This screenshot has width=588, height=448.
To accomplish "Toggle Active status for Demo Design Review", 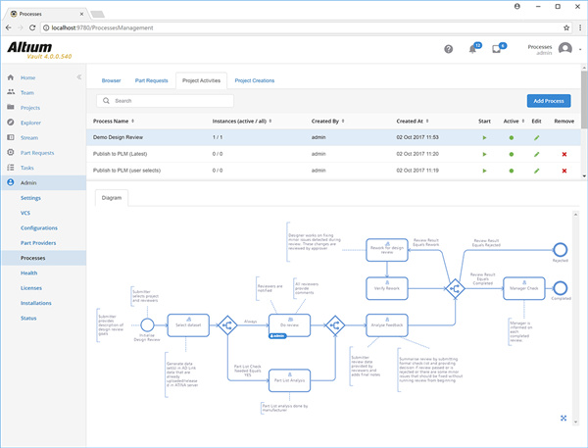I will tap(511, 138).
